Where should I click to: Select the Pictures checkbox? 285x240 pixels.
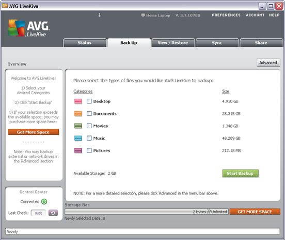89,151
